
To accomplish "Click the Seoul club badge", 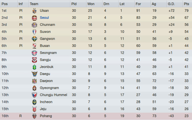I will (34, 18).
